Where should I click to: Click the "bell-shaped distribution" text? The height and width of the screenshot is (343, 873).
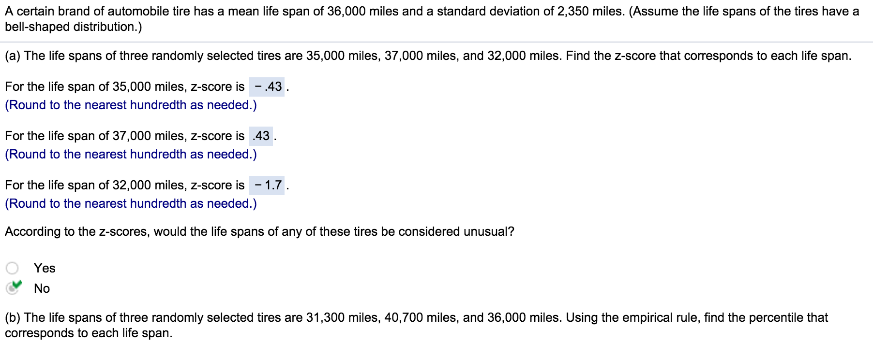(x=74, y=27)
